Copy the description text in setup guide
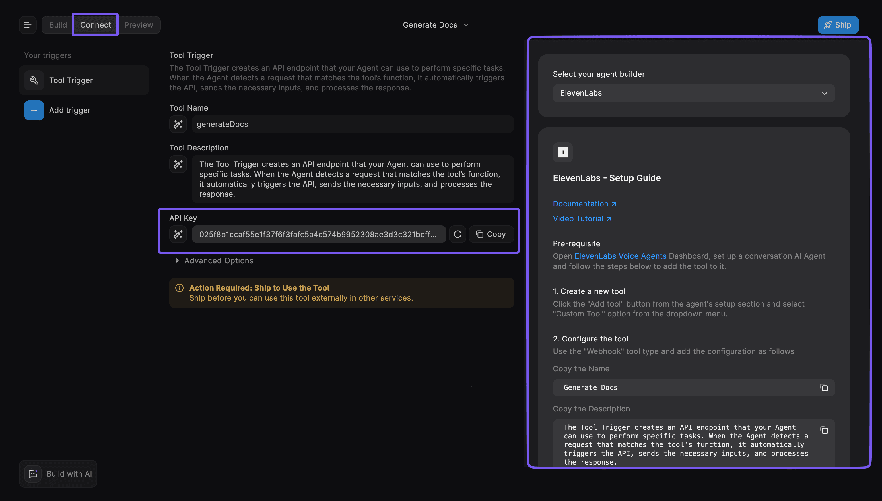This screenshot has width=882, height=501. tap(824, 430)
